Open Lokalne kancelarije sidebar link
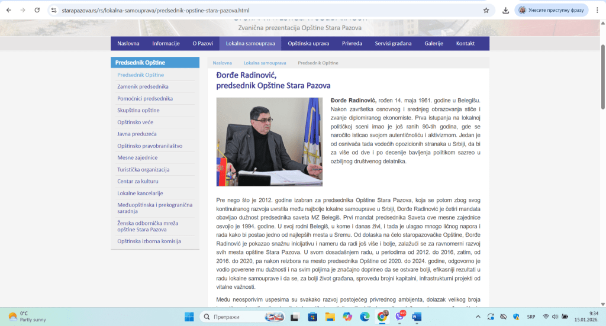Image resolution: width=606 pixels, height=326 pixels. click(140, 193)
